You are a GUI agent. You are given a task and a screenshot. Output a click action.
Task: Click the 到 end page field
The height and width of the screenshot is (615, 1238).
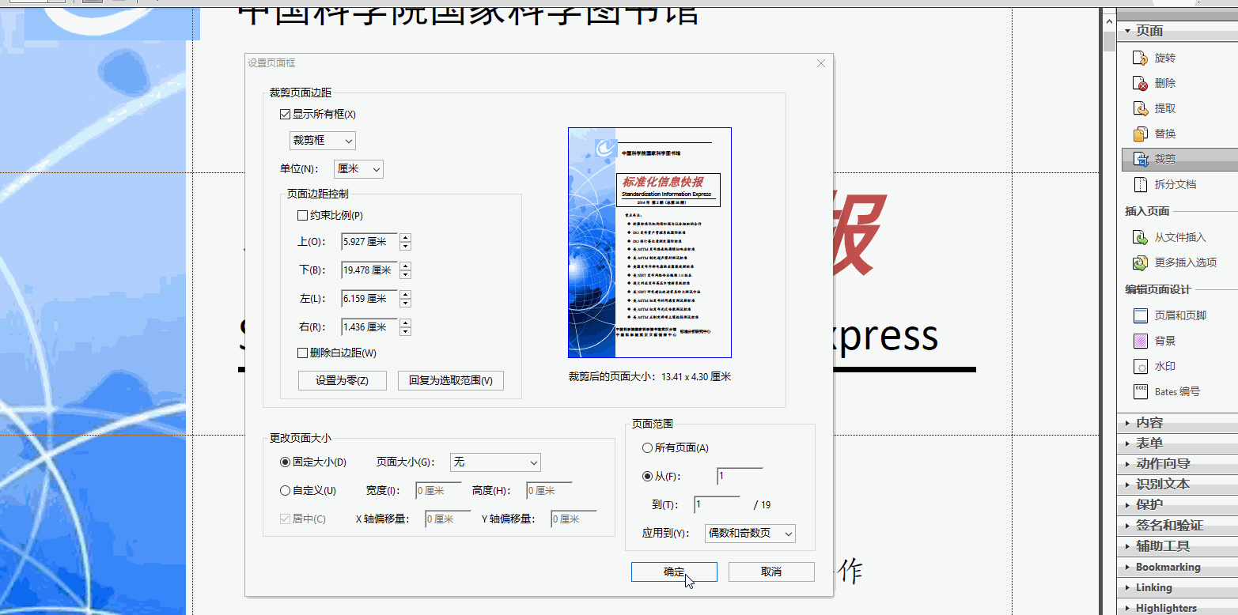717,505
